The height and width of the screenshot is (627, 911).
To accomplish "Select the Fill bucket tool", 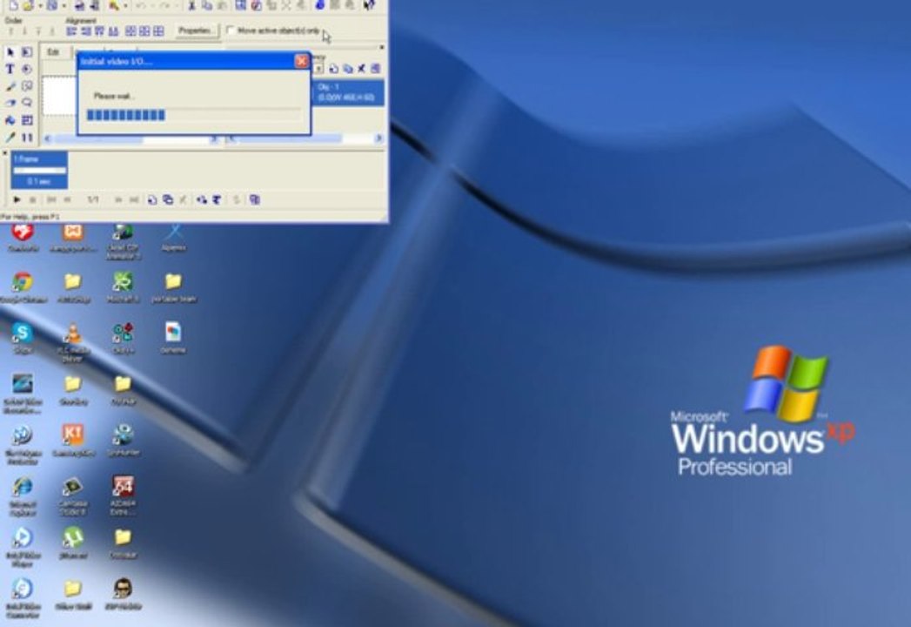I will (10, 120).
